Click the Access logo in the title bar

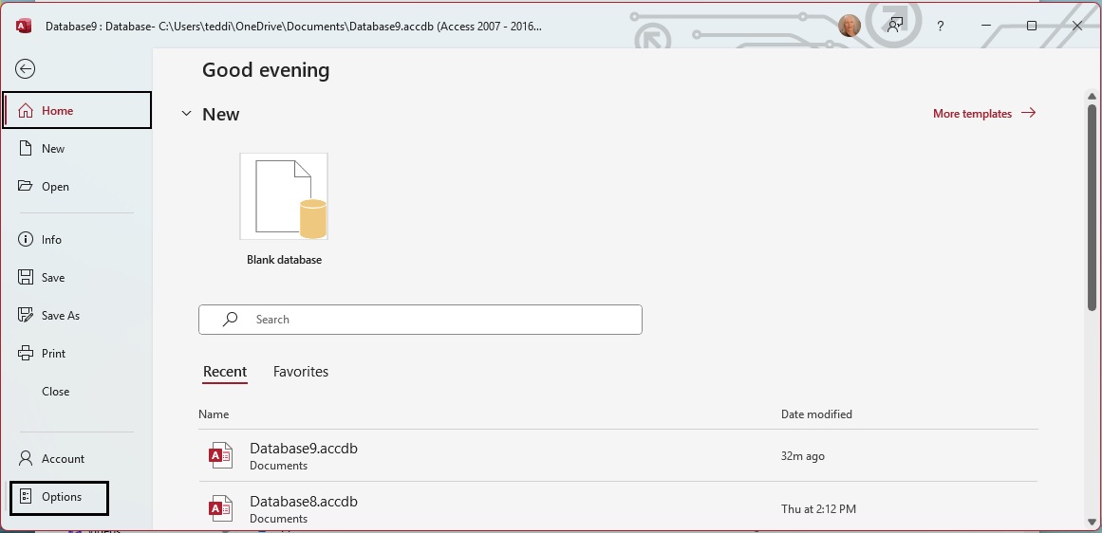point(24,27)
